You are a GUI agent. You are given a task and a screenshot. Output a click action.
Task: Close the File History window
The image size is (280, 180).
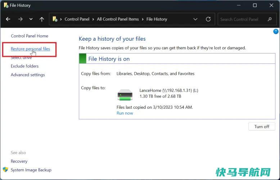point(271,5)
